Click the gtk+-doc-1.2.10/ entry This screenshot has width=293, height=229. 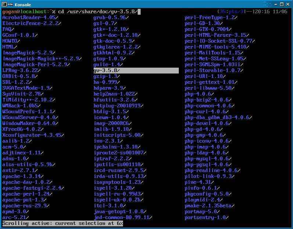click(117, 35)
